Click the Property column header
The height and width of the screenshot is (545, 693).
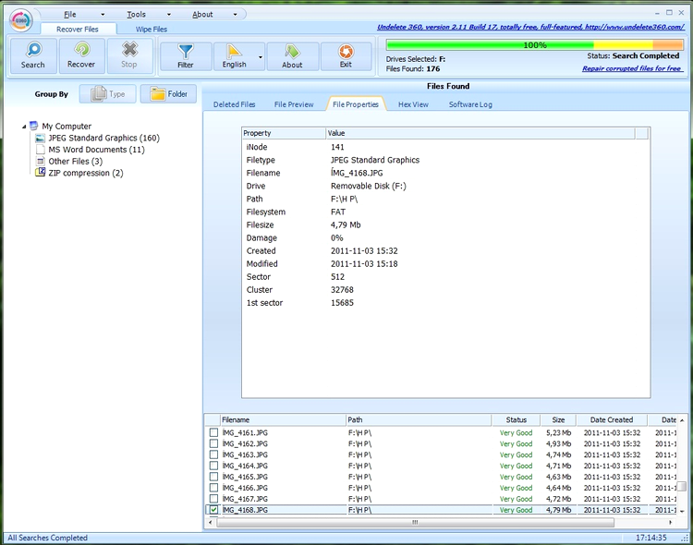[284, 133]
